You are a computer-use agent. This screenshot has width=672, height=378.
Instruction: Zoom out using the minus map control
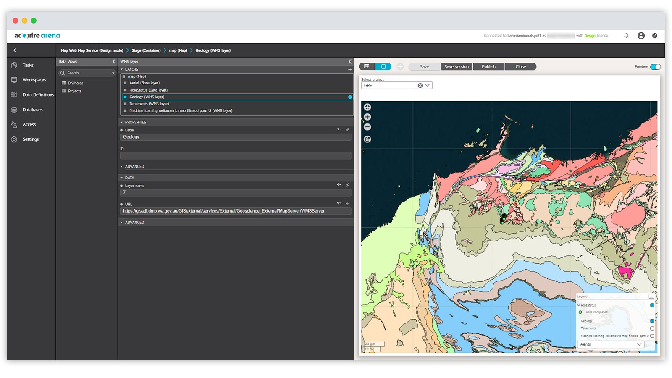pyautogui.click(x=367, y=126)
